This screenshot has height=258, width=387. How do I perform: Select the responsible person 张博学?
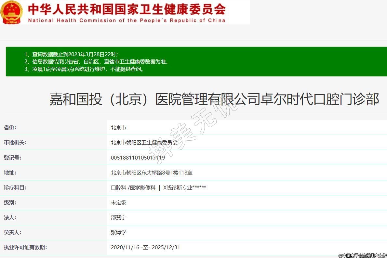[x=118, y=232]
